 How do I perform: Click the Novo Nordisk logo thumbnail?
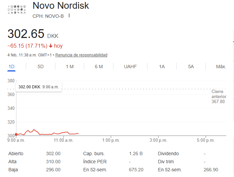17,10
